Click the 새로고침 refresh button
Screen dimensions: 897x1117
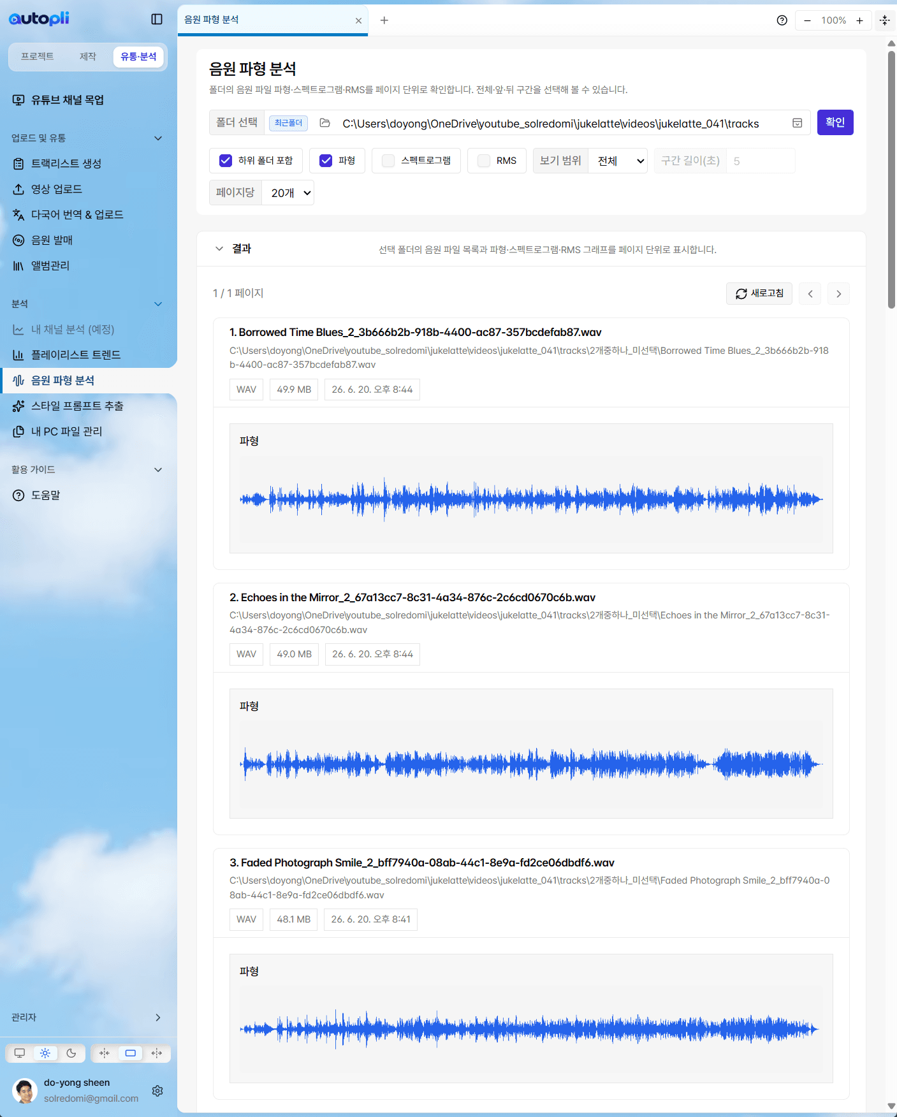pos(759,293)
